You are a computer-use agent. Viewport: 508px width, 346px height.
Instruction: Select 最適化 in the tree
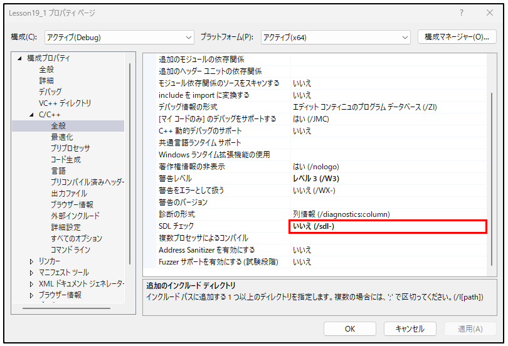(61, 137)
